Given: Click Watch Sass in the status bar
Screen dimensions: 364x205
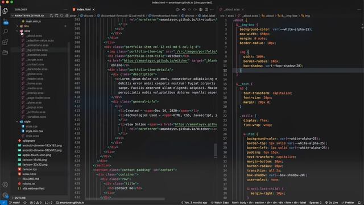Looking at the screenshot, I should [x=220, y=203].
